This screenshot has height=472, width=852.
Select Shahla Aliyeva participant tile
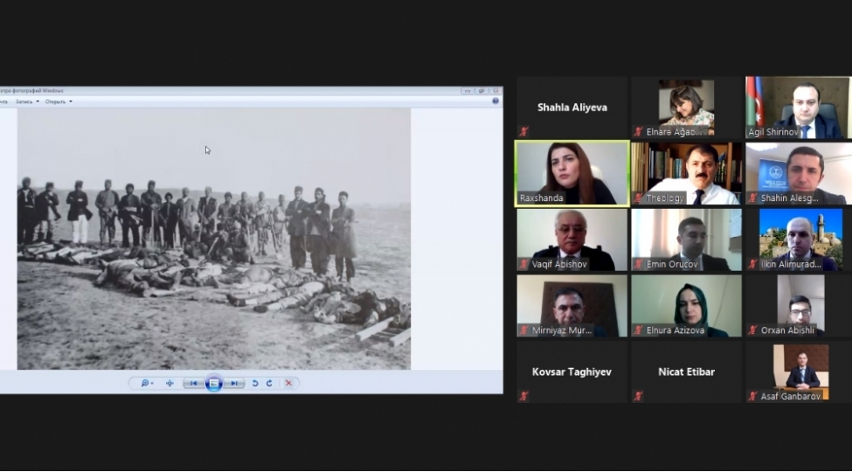coord(572,108)
